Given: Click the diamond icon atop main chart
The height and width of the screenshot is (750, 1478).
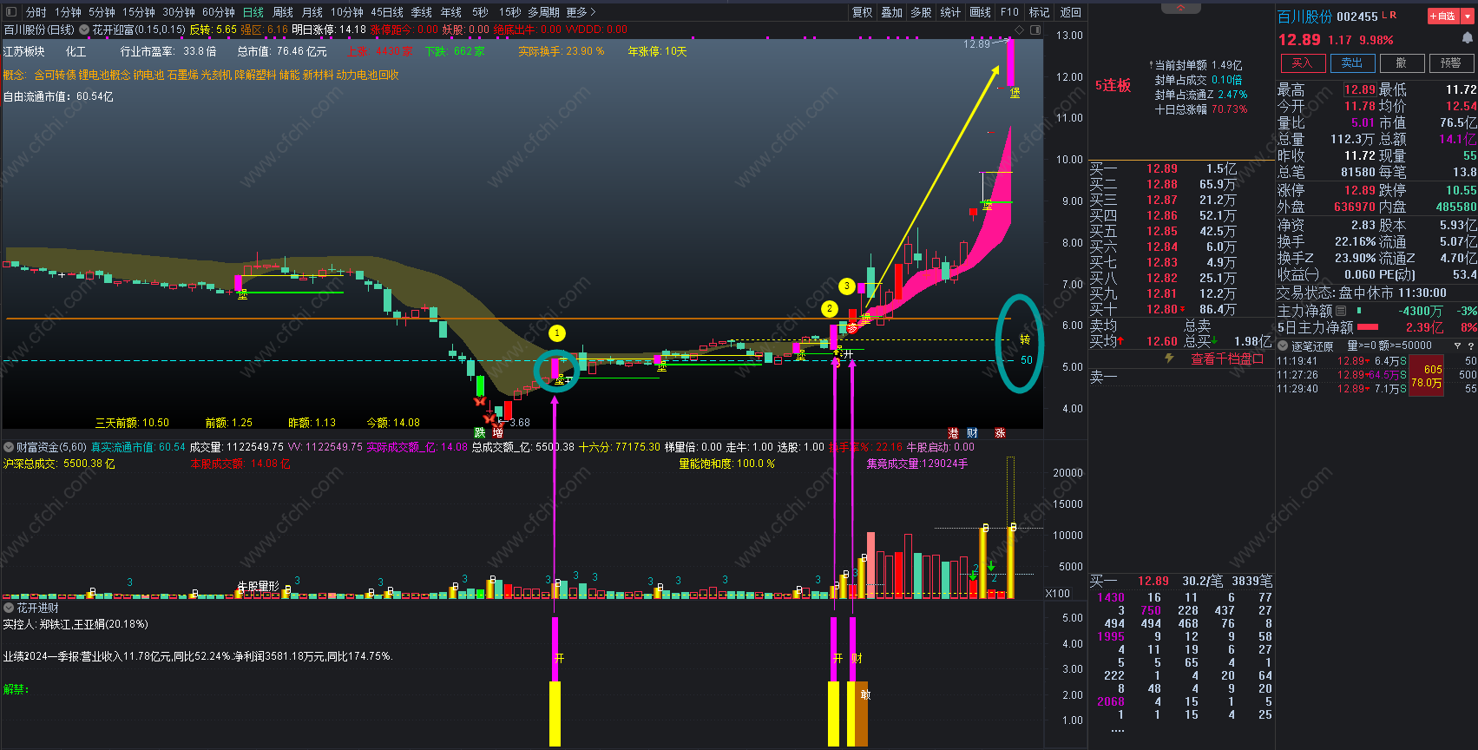Looking at the screenshot, I should (1020, 30).
